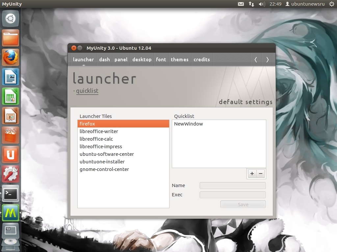Switch to the desktop tab

click(142, 60)
